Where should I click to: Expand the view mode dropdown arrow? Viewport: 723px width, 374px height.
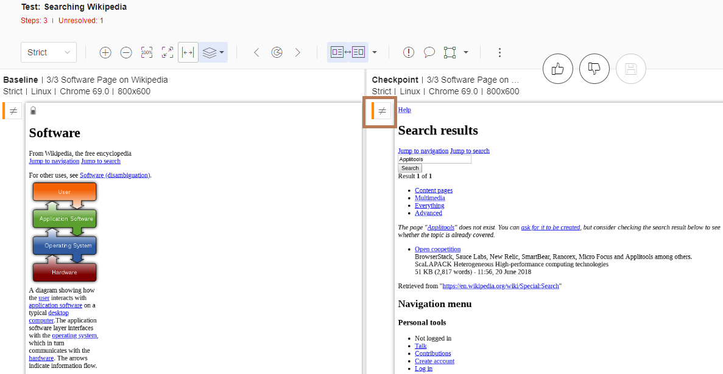click(375, 52)
